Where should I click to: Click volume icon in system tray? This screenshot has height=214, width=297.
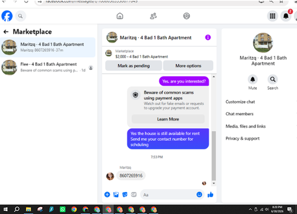pyautogui.click(x=267, y=209)
